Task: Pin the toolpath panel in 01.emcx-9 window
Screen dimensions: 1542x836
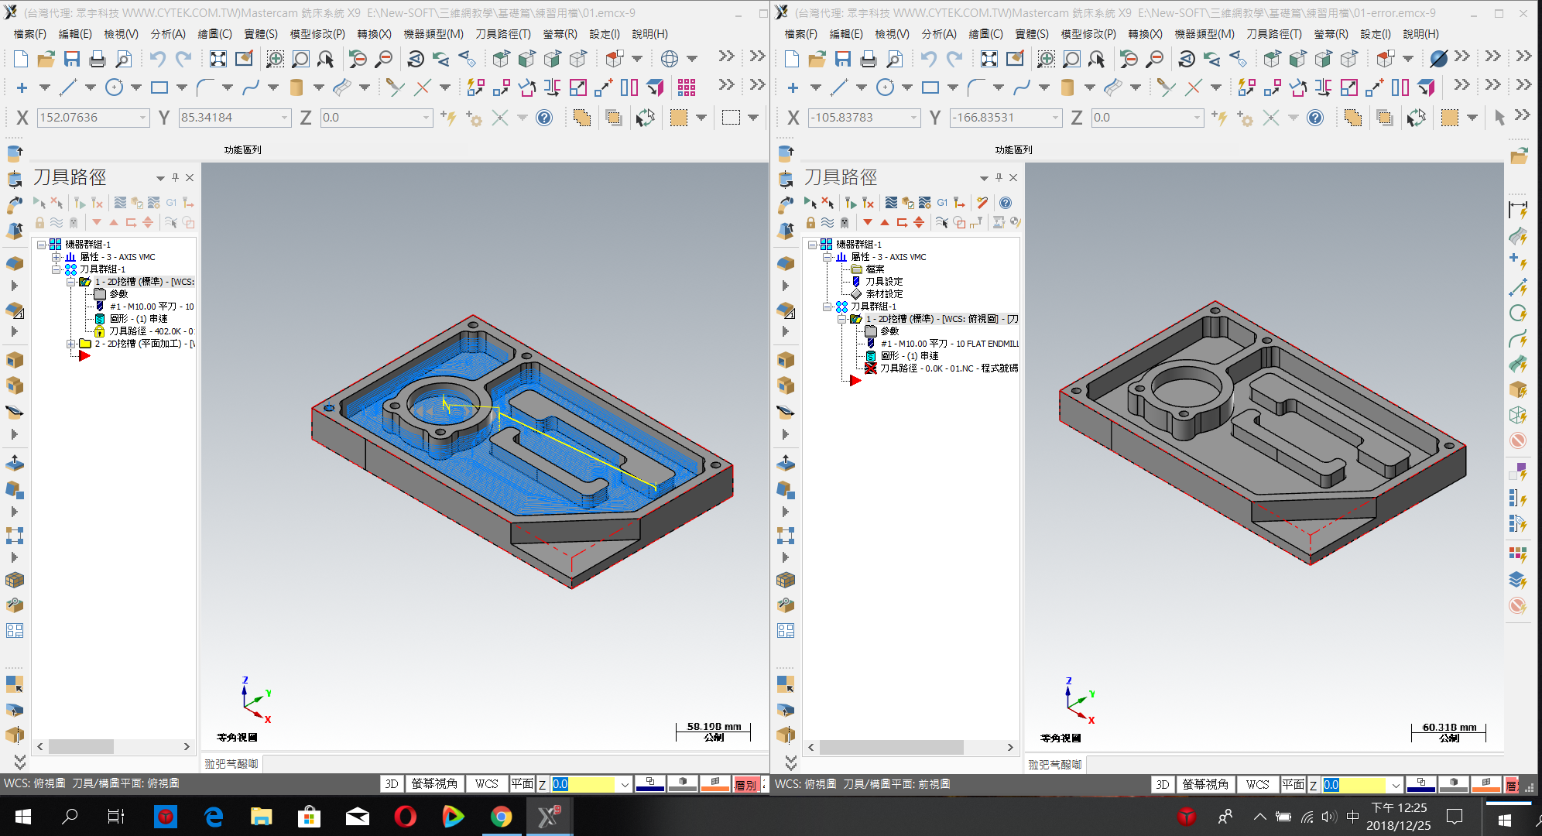Action: [176, 177]
